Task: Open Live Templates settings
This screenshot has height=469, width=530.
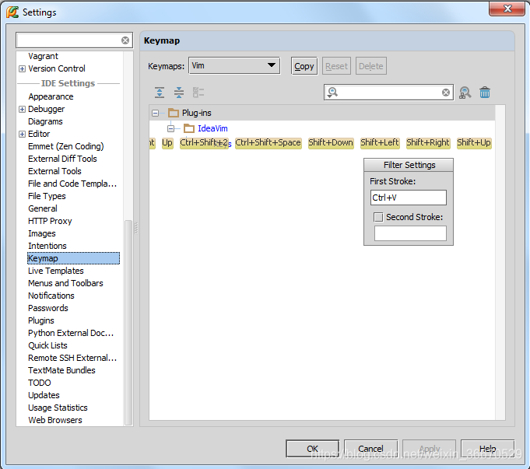Action: [x=56, y=271]
